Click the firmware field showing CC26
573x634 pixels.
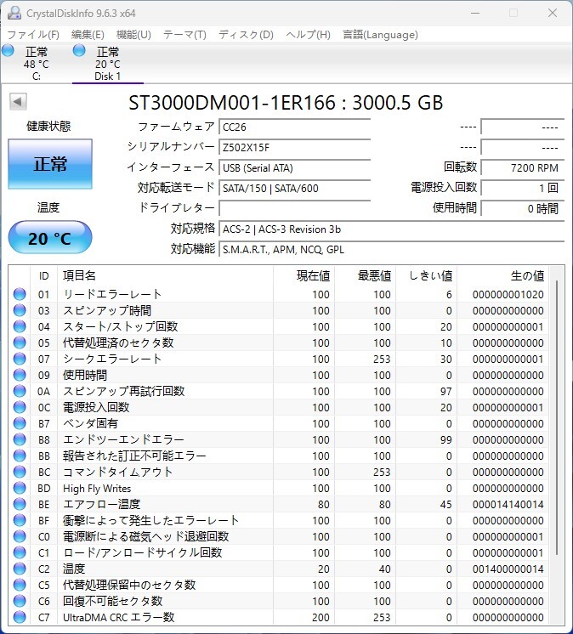pyautogui.click(x=295, y=127)
